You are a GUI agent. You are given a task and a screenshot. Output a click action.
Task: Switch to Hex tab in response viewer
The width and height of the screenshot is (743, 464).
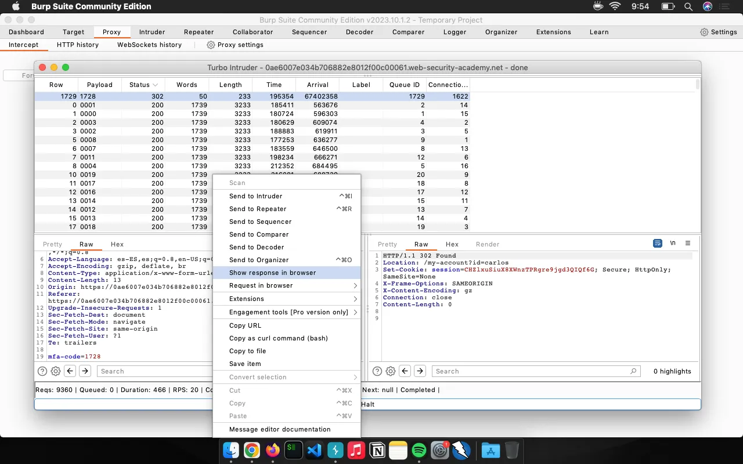[x=452, y=244]
